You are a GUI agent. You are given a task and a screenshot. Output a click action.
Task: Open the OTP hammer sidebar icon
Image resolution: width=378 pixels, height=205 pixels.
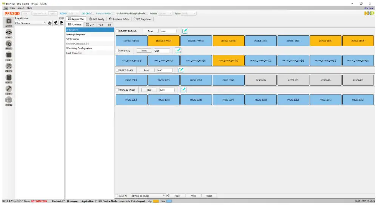9,90
